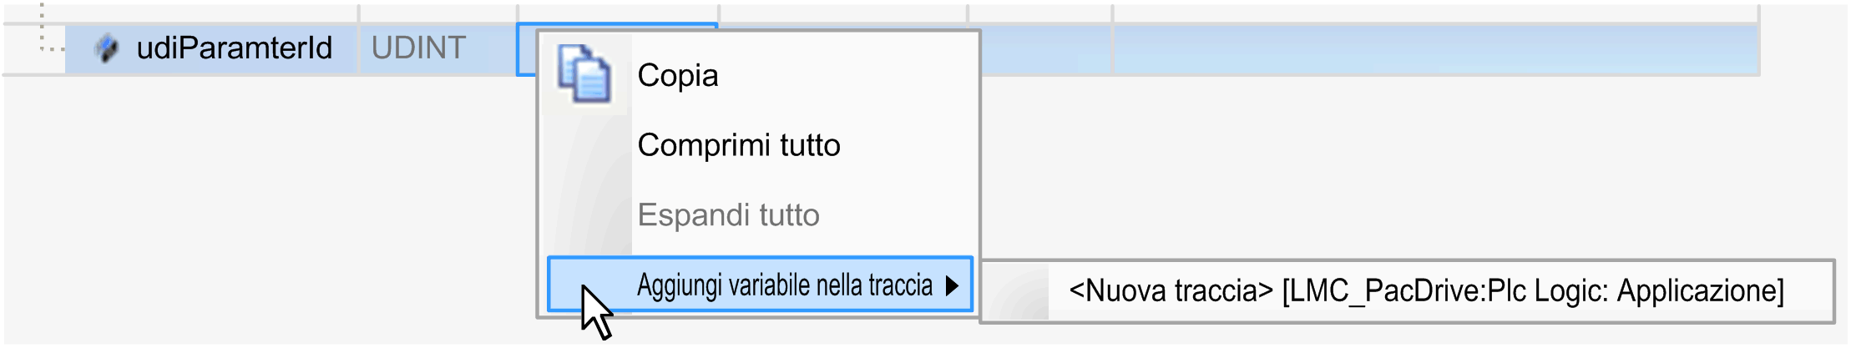Open 'Aggiungi variabile nella traccia' submenu

784,285
